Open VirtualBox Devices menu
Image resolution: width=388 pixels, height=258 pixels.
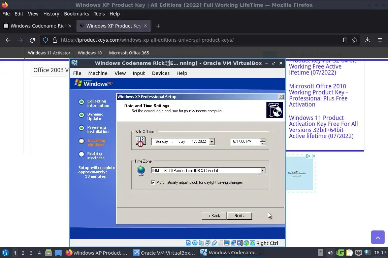pos(161,73)
